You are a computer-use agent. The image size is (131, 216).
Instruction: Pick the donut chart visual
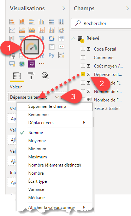click(x=52, y=39)
